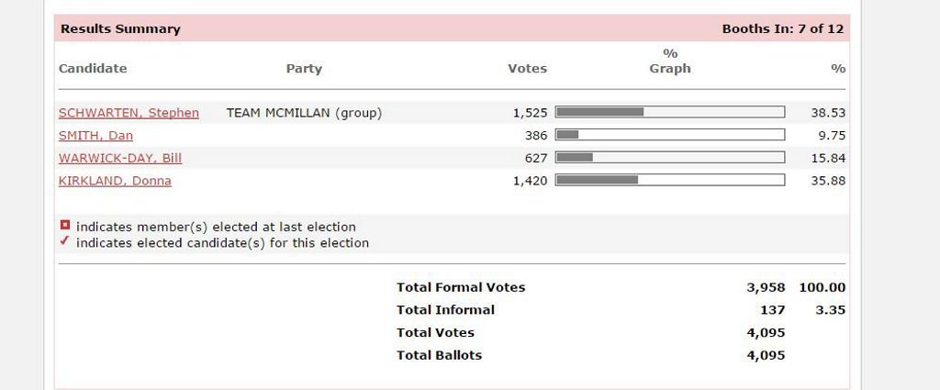The image size is (940, 390).
Task: Click Smith's 9.75 percent graph bar
Action: coord(669,135)
